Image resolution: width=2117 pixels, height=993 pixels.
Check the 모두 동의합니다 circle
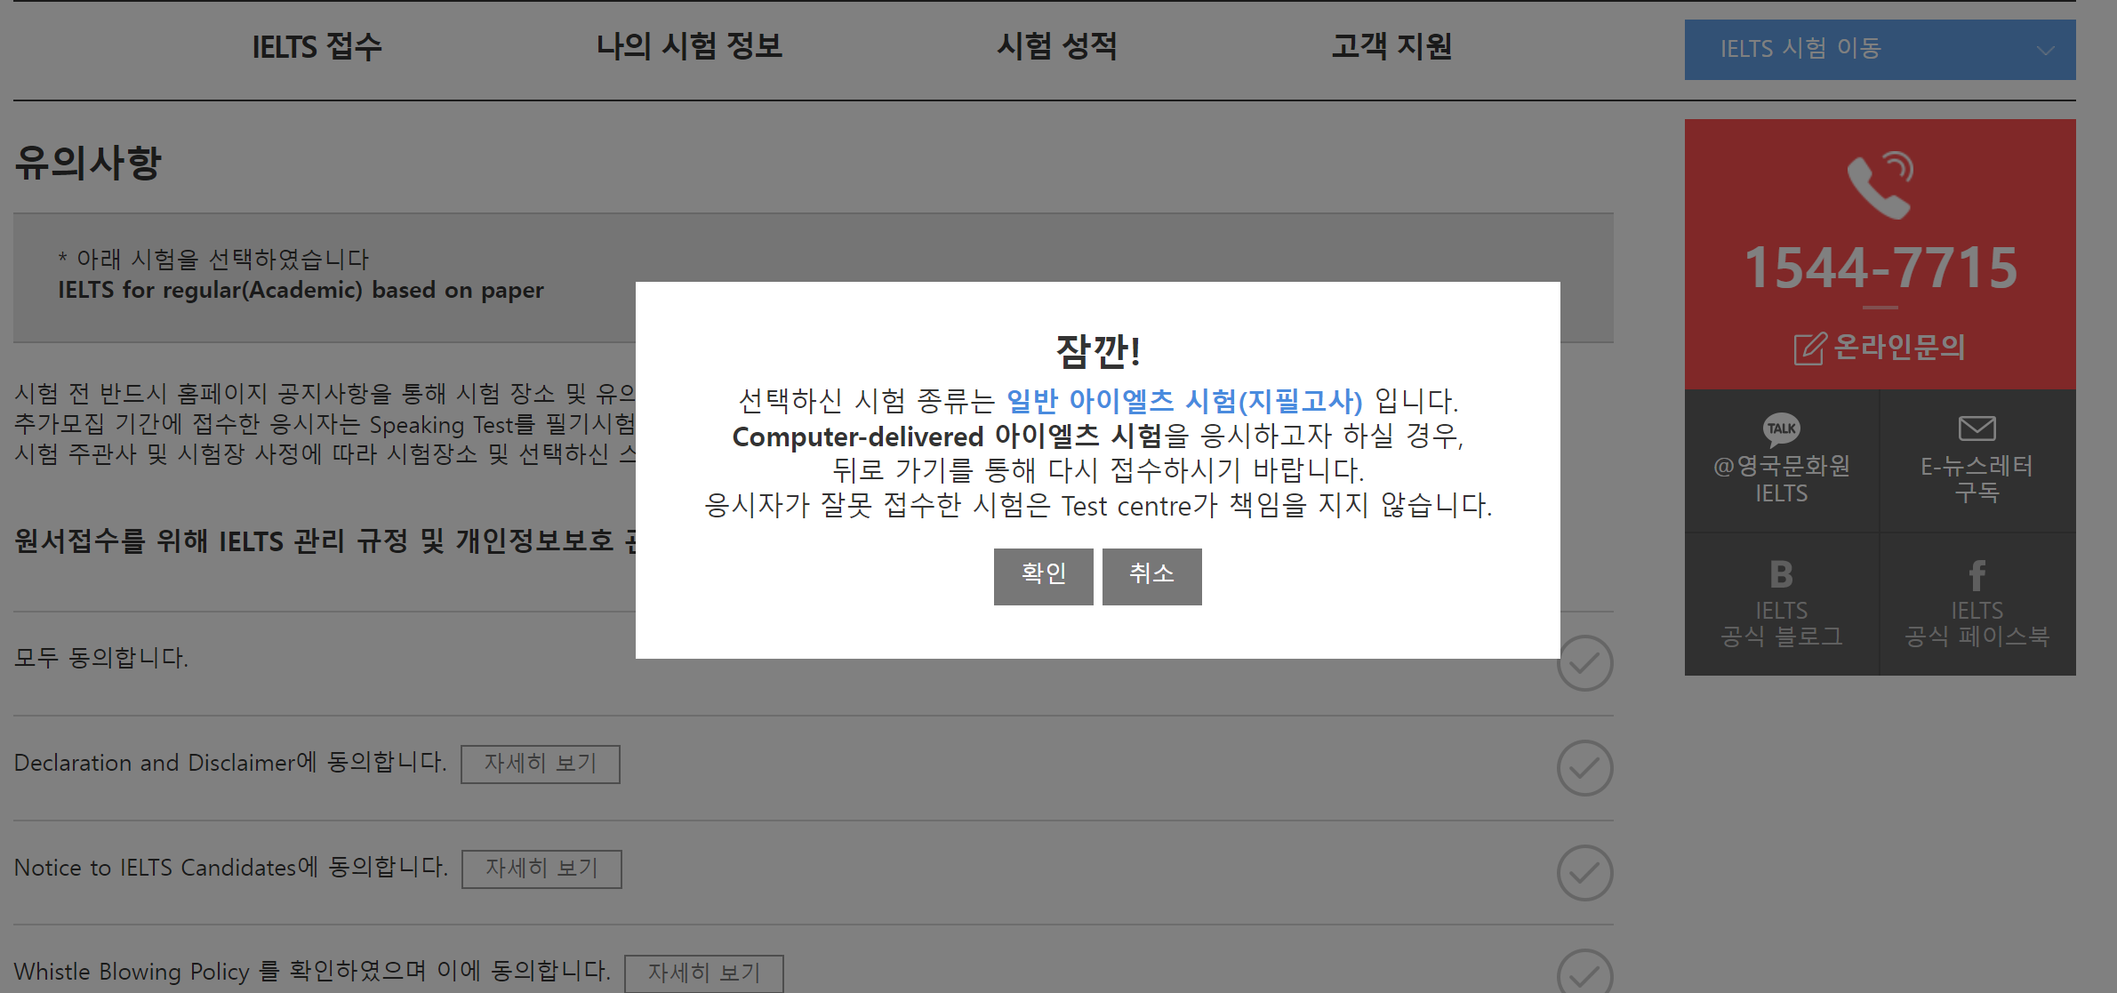[x=1584, y=663]
